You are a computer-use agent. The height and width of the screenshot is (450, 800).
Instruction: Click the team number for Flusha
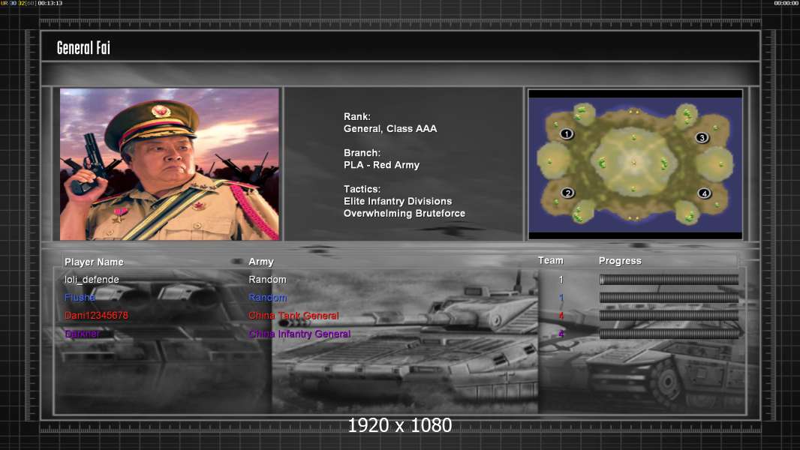(561, 297)
